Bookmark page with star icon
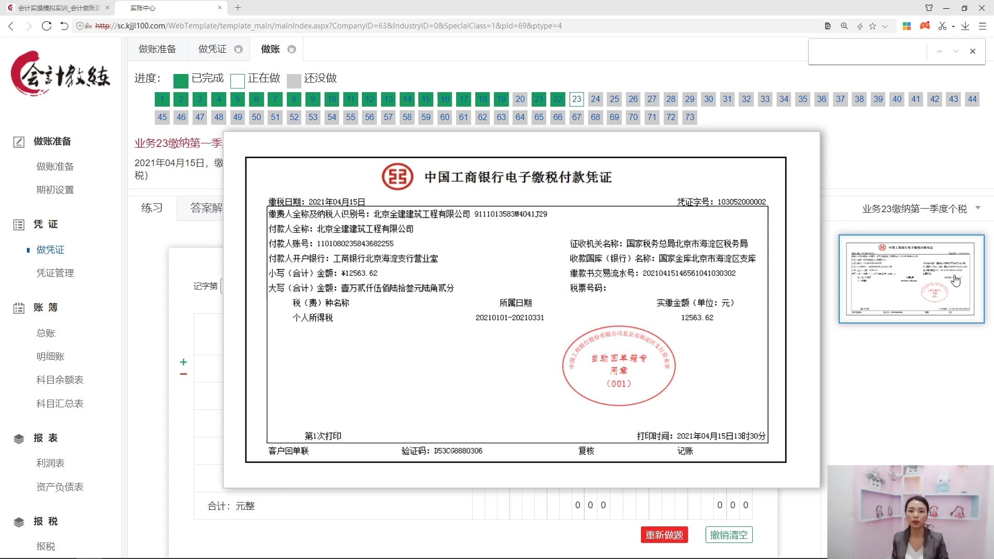The width and height of the screenshot is (994, 559). coord(873,26)
